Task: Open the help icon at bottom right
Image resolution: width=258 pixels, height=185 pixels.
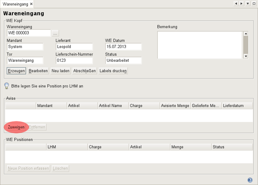Action: 250,180
